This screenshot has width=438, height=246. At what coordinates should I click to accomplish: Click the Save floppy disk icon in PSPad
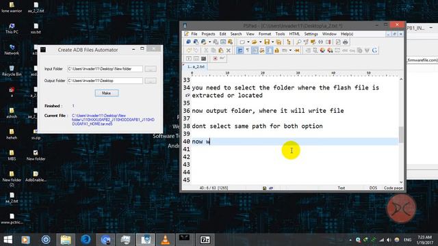(x=267, y=42)
